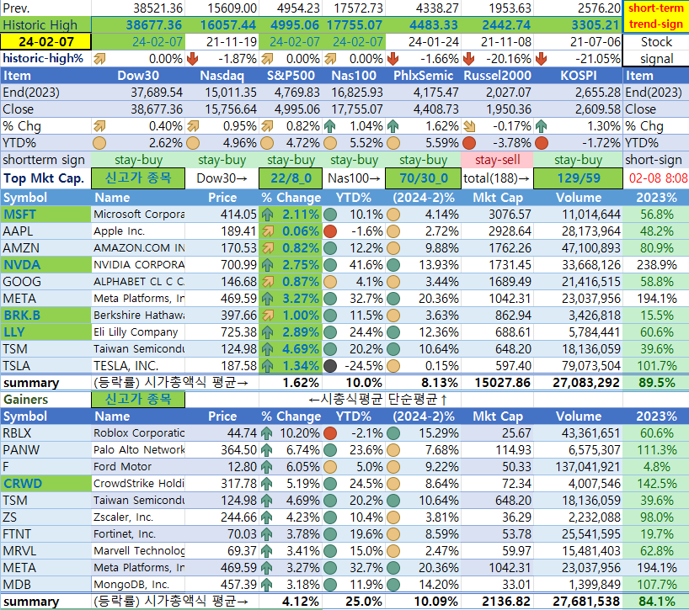Click the Dow30 index column header
689x610 pixels.
pos(138,76)
